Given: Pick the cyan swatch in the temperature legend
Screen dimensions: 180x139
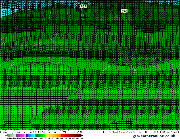Looking at the screenshot, I should [x=34, y=135].
